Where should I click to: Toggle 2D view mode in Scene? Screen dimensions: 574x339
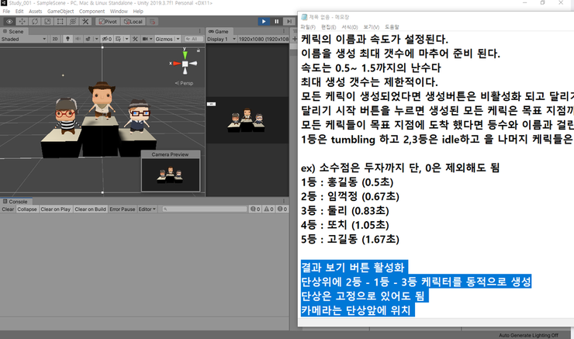point(55,39)
